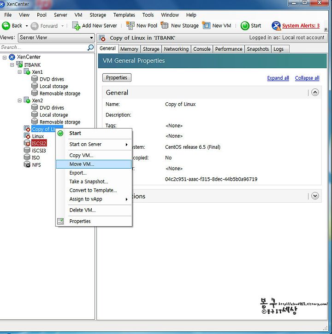Click the Properties button
Screen dimensions: 332x334
coord(117,77)
